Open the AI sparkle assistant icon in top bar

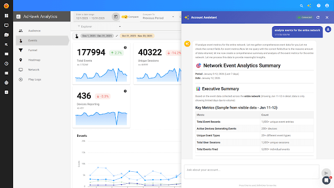point(309,6)
